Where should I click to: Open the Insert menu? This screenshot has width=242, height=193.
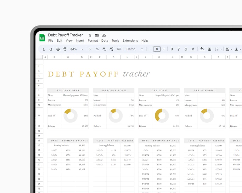point(80,41)
